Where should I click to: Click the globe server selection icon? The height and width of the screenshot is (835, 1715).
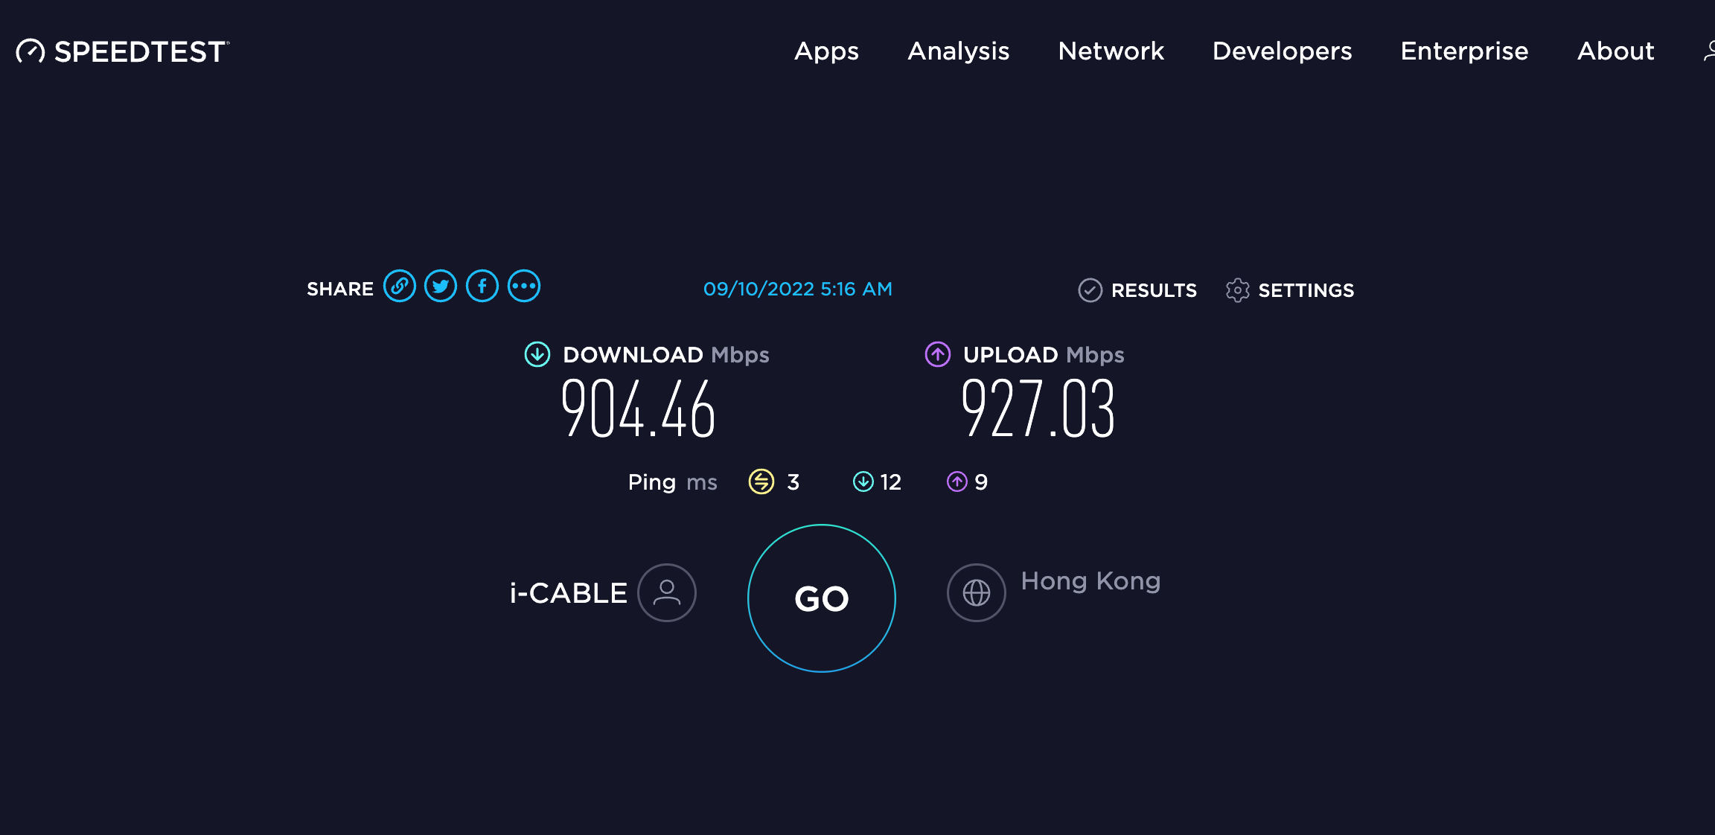977,592
